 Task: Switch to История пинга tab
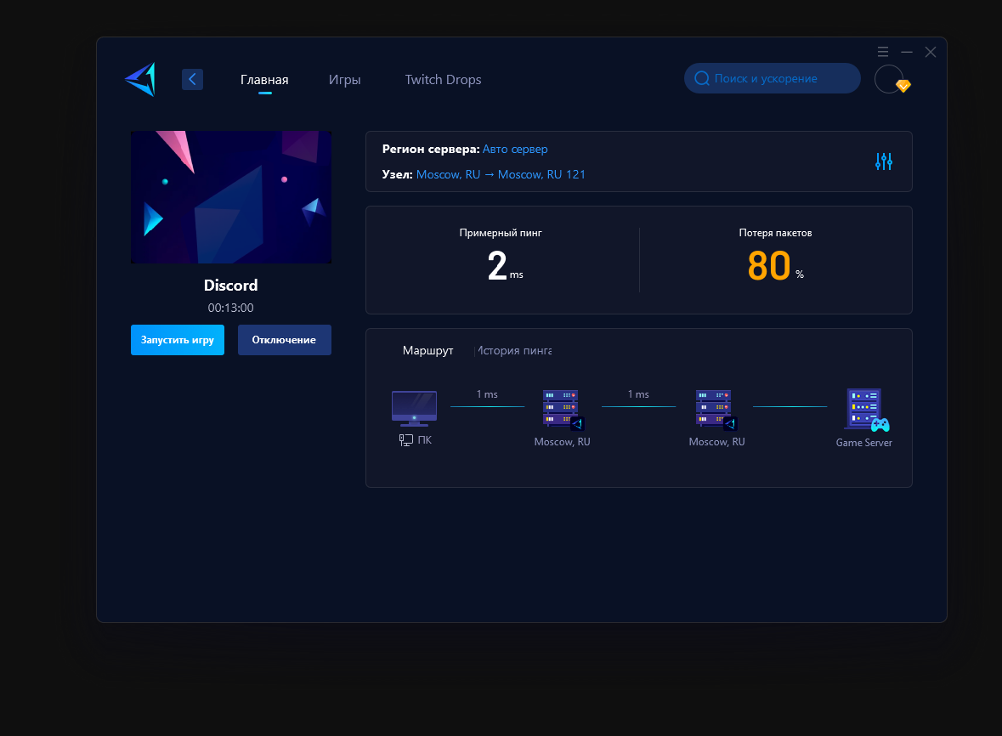[515, 350]
